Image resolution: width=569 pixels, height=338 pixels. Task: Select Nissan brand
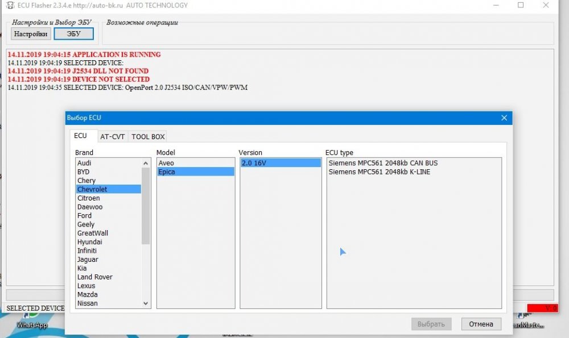pyautogui.click(x=109, y=303)
